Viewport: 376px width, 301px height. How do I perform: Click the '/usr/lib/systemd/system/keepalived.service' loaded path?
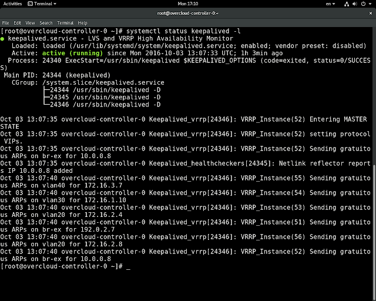coord(153,46)
